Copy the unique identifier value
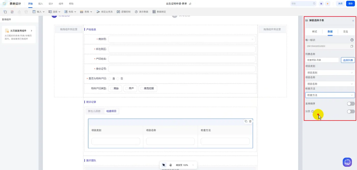357x170 pixels. pyautogui.click(x=352, y=46)
